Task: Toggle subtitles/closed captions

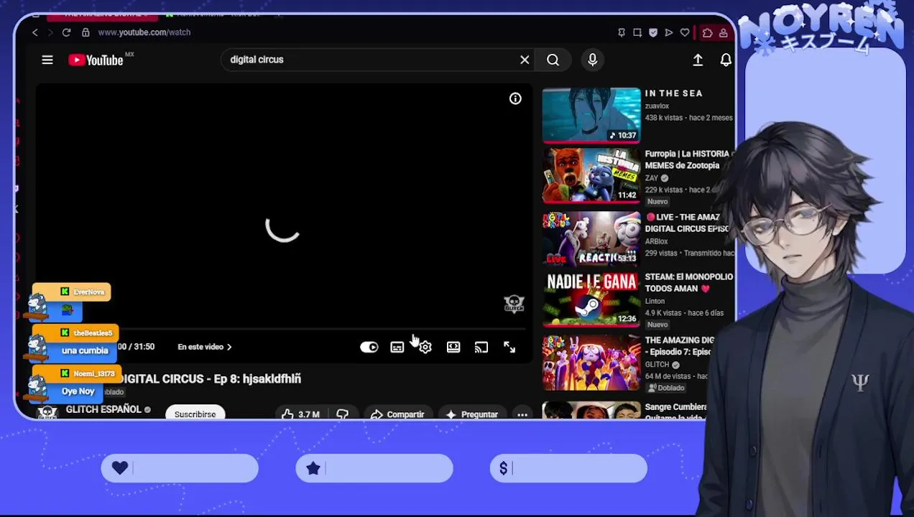Action: point(397,348)
